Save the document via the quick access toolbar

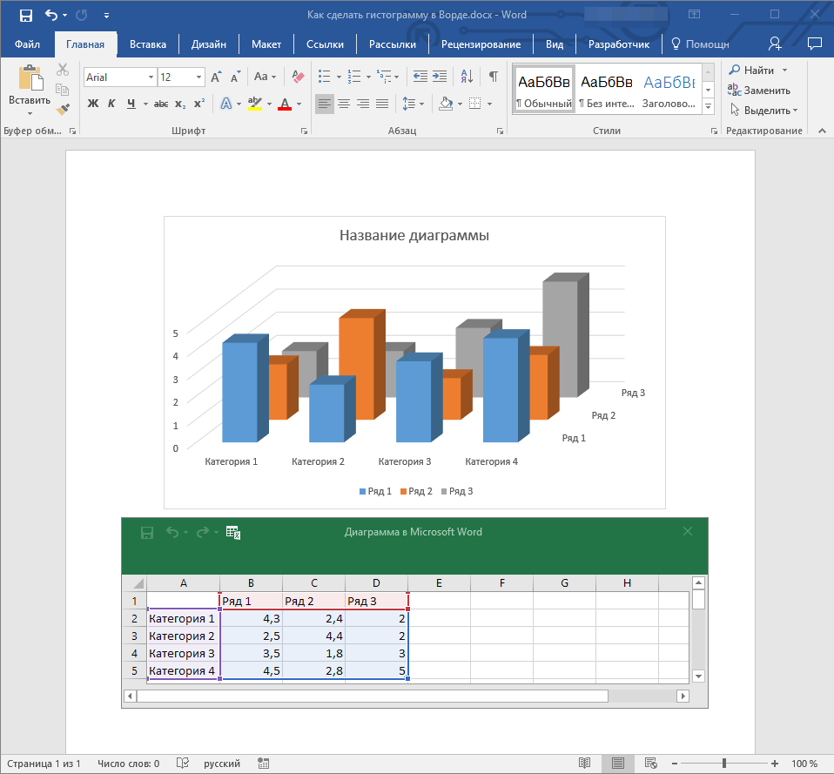(26, 15)
